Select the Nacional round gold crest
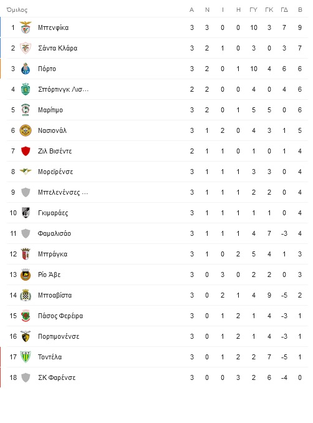 tap(26, 130)
